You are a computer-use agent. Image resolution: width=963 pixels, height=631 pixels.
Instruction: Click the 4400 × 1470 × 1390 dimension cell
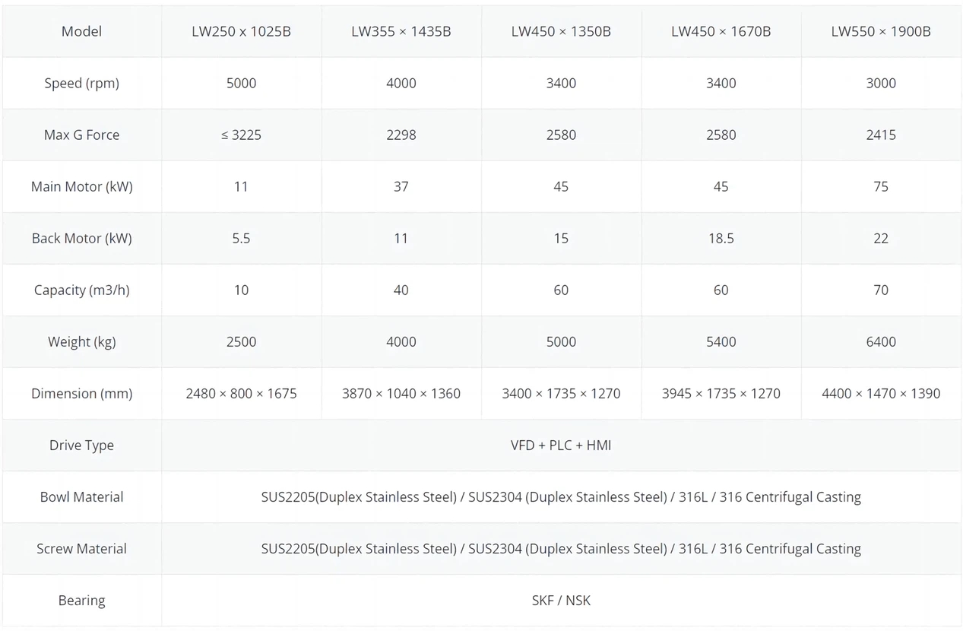[x=880, y=393]
